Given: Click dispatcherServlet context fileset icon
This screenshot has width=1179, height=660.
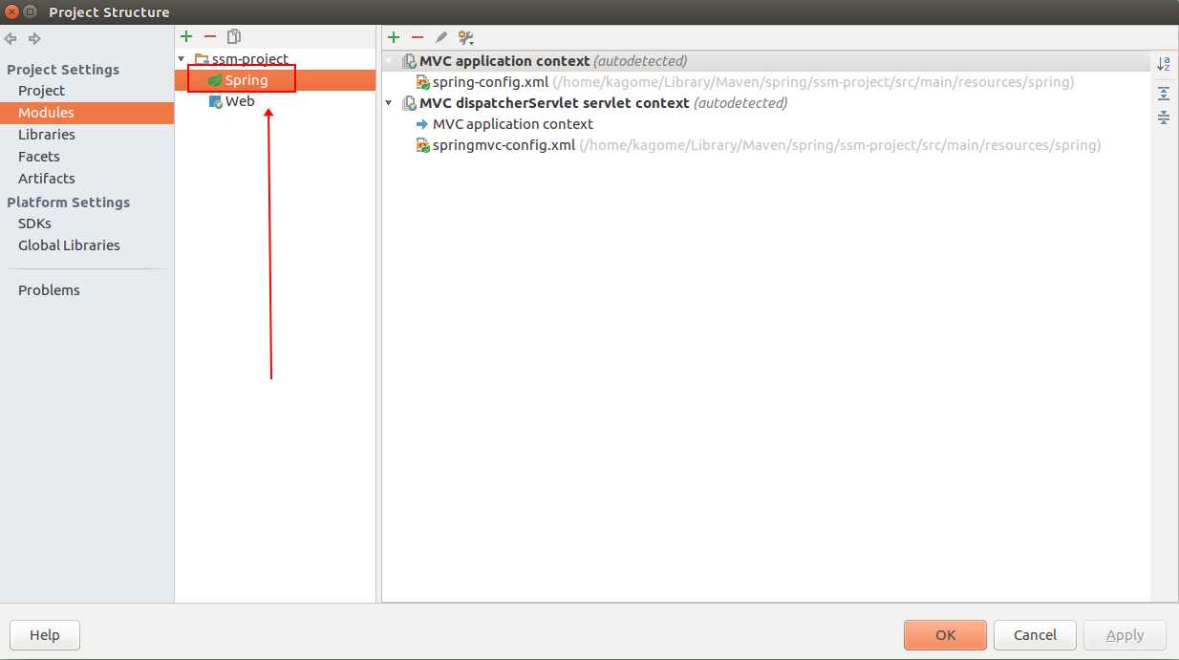Looking at the screenshot, I should pyautogui.click(x=409, y=103).
